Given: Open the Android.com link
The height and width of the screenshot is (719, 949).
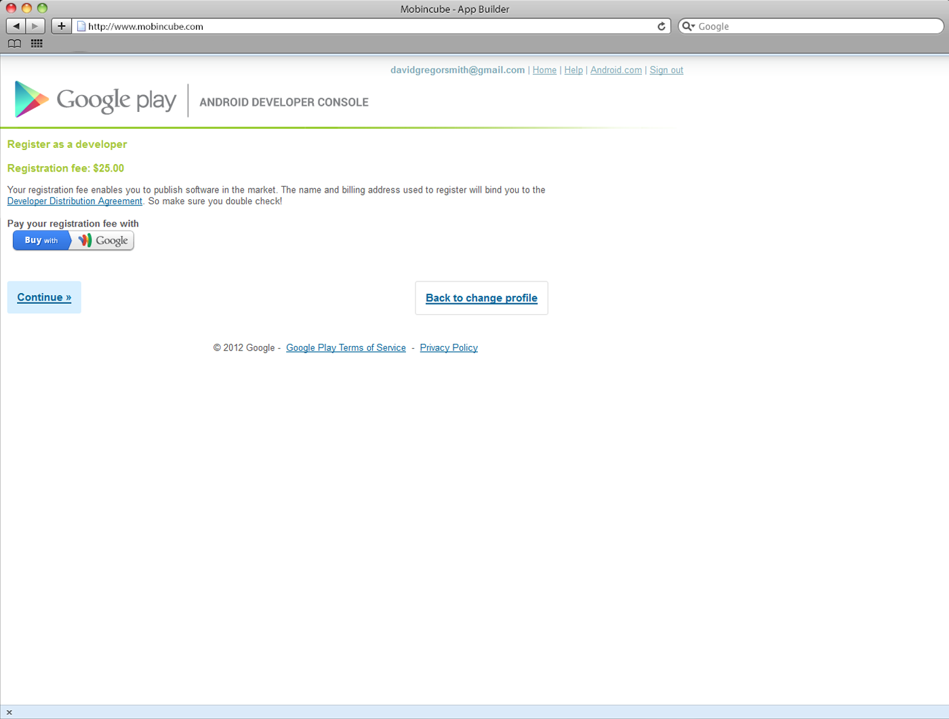Looking at the screenshot, I should tap(616, 70).
